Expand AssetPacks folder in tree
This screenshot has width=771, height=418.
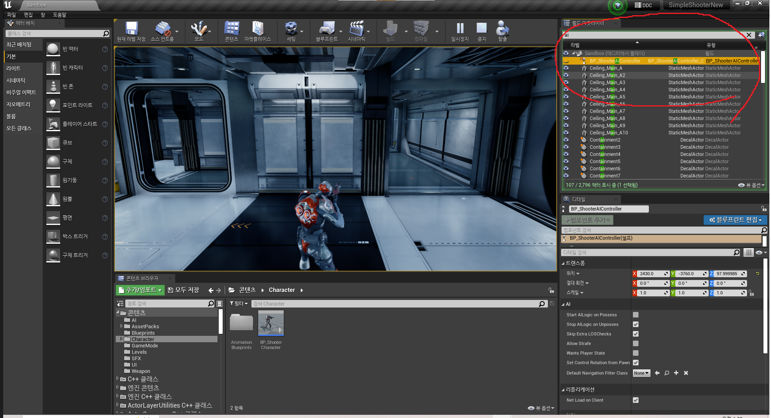coord(121,326)
